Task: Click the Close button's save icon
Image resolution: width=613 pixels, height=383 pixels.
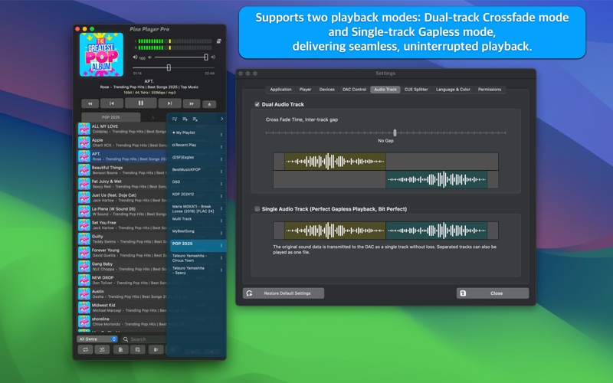Action: pyautogui.click(x=463, y=293)
